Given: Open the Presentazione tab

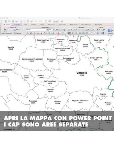Looking at the screenshot, I should pyautogui.click(x=86, y=25).
